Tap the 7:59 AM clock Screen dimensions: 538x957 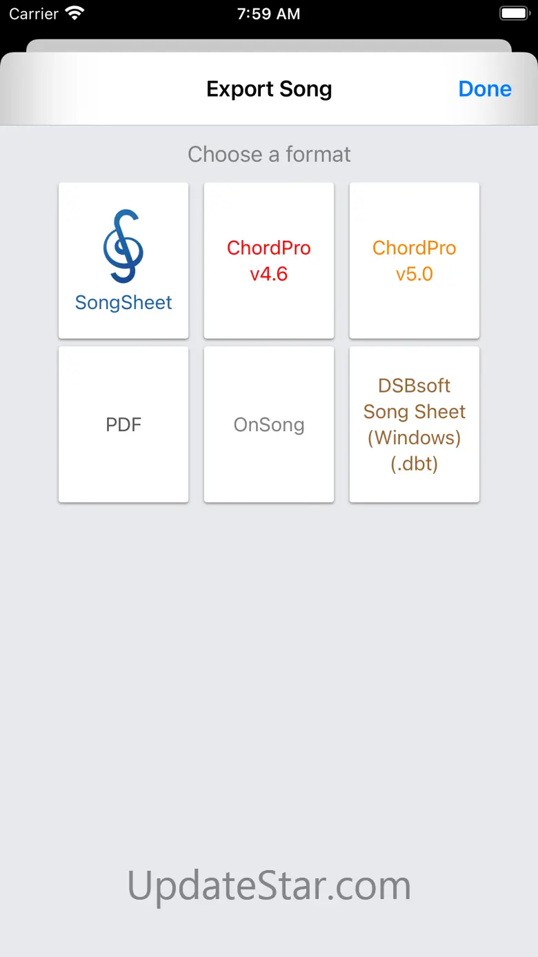pyautogui.click(x=268, y=14)
